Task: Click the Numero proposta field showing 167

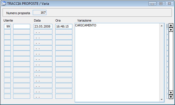Action: [40, 12]
